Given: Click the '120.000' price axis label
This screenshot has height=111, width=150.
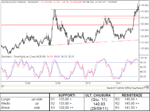Looking at the screenshot, I should pos(144,36).
